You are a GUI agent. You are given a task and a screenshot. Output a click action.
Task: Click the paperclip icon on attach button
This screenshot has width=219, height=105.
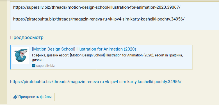point(15,97)
